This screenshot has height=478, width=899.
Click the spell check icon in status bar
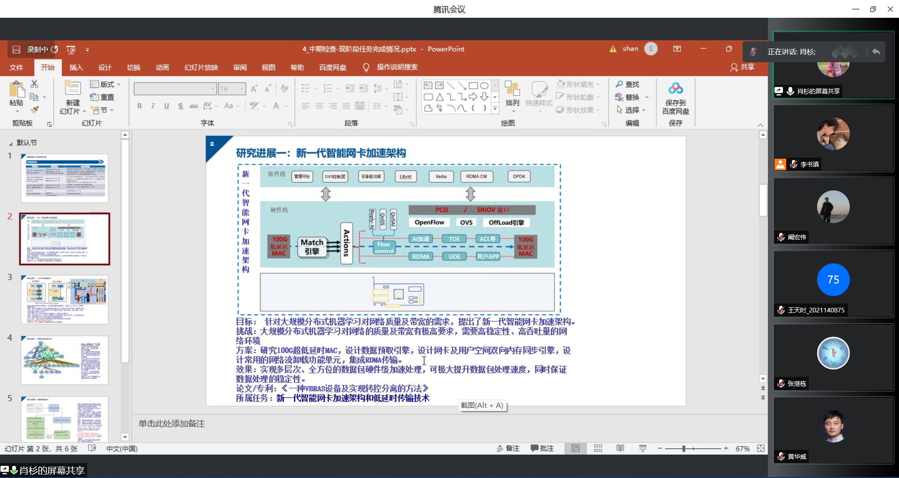pos(92,448)
